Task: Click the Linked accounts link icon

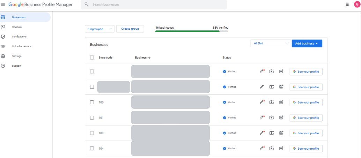Action: [x=3, y=46]
